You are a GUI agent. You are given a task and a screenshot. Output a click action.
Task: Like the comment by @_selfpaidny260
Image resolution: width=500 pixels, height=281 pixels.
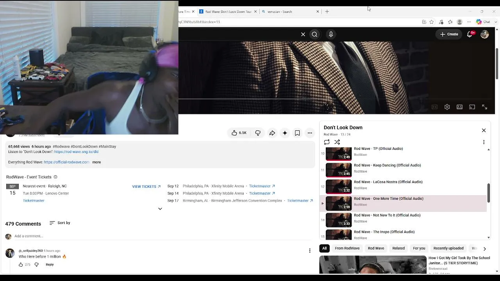pyautogui.click(x=21, y=265)
